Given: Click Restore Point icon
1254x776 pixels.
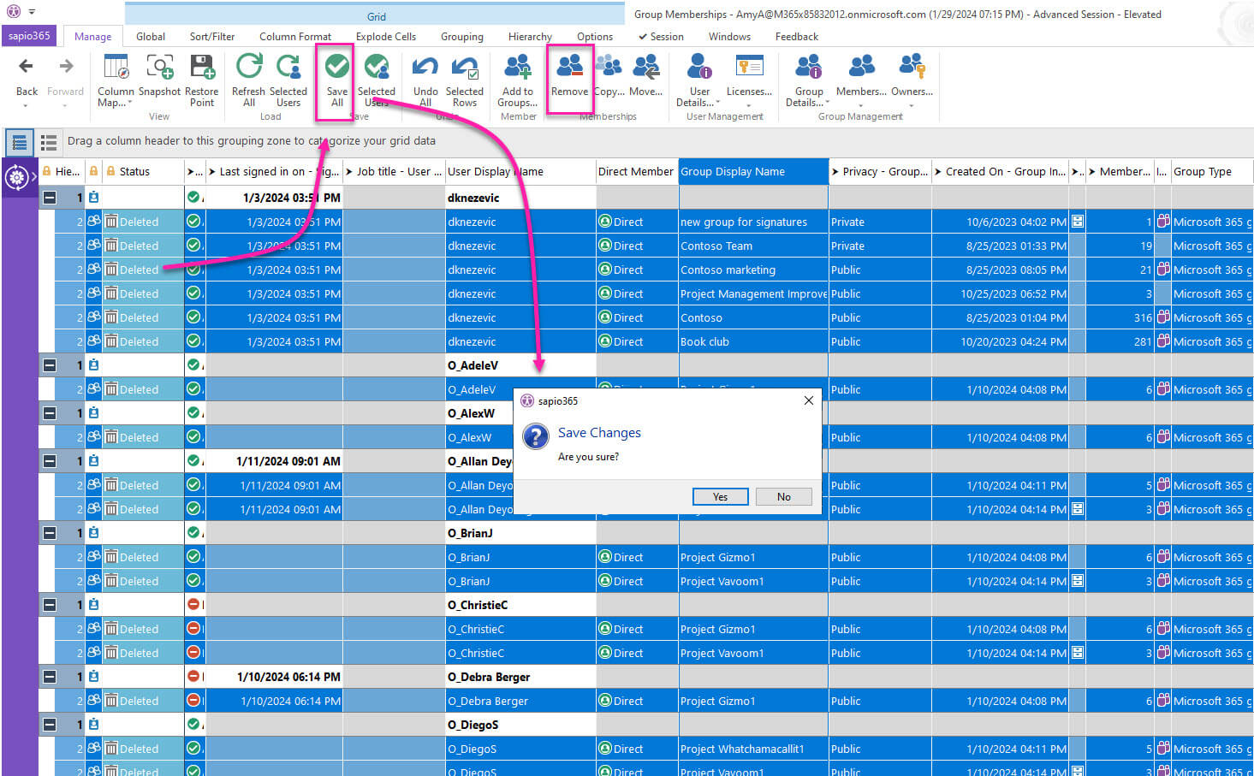Looking at the screenshot, I should click(x=202, y=67).
